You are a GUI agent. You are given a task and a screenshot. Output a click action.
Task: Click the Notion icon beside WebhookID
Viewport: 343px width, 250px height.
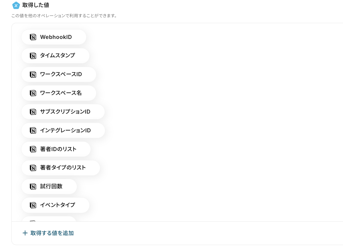coord(33,37)
